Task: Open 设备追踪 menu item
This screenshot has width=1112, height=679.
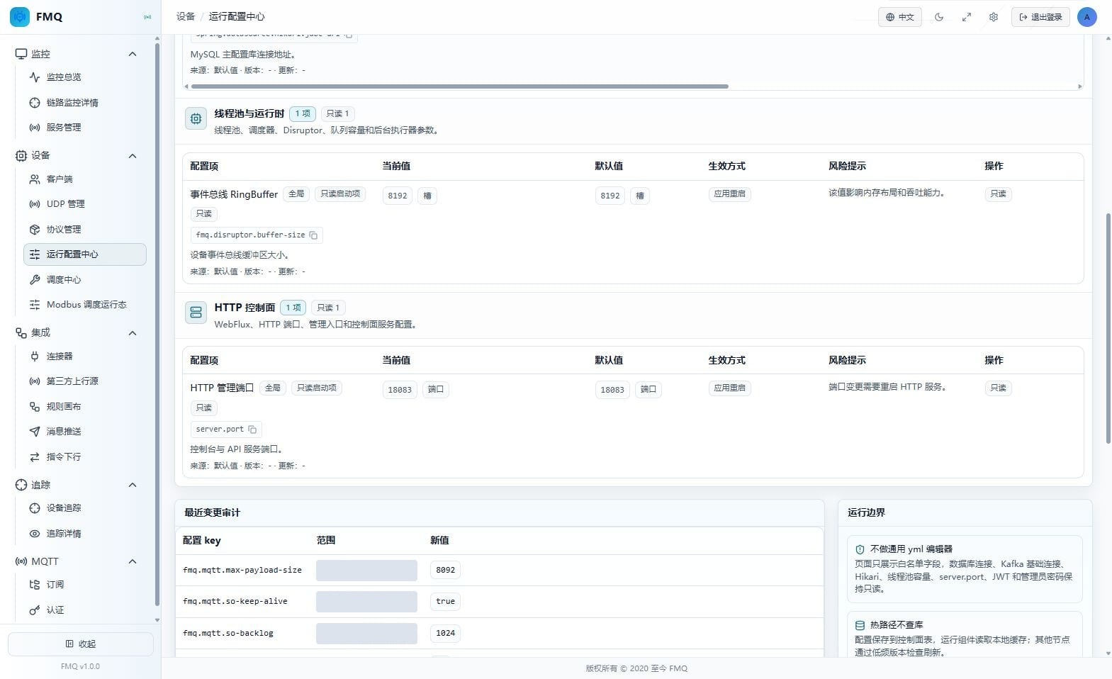Action: coord(85,508)
